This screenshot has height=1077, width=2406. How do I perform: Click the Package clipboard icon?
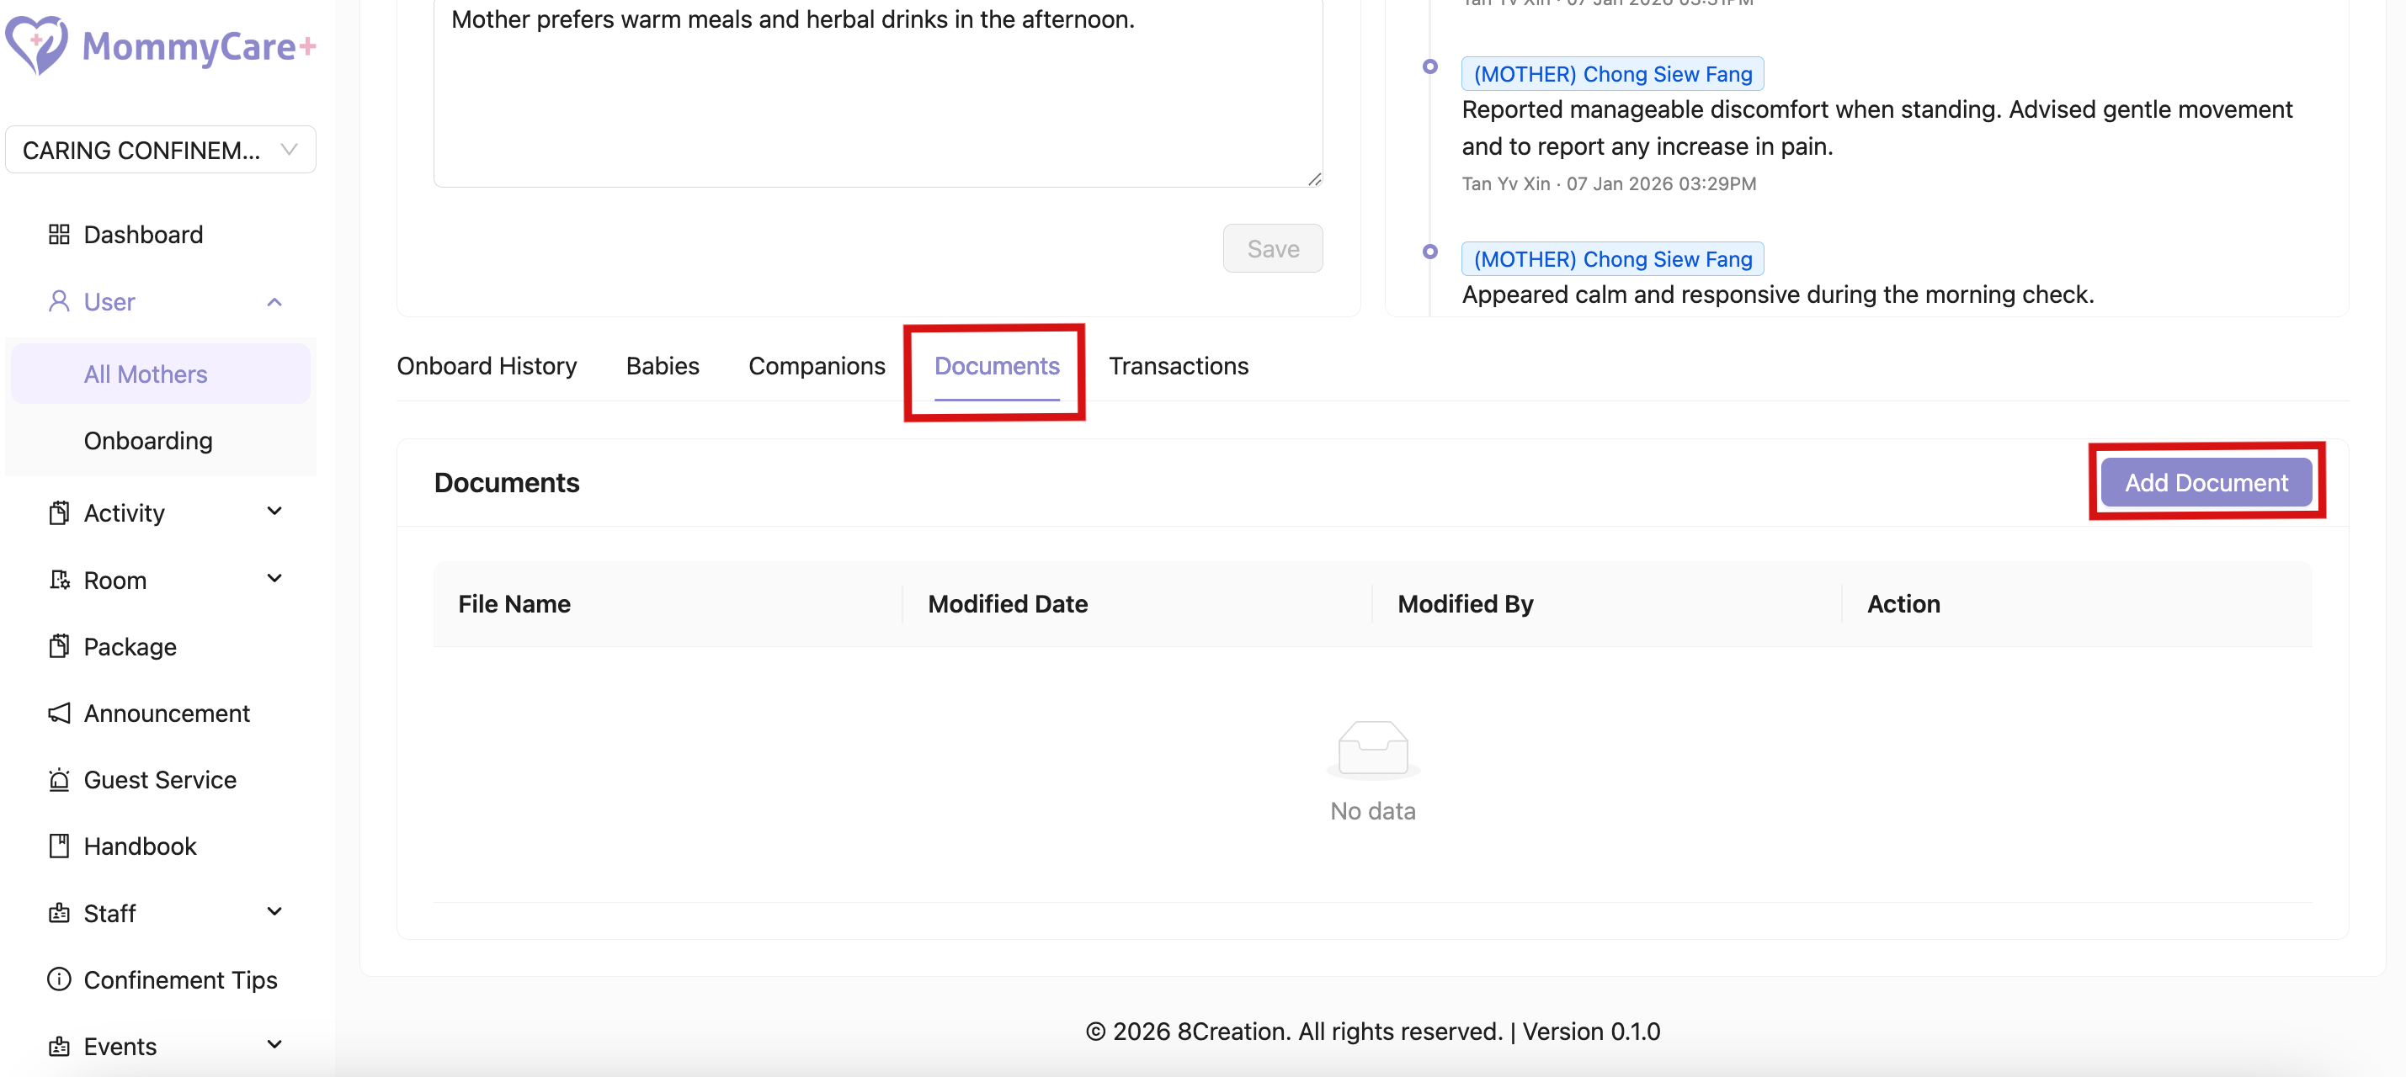(59, 646)
